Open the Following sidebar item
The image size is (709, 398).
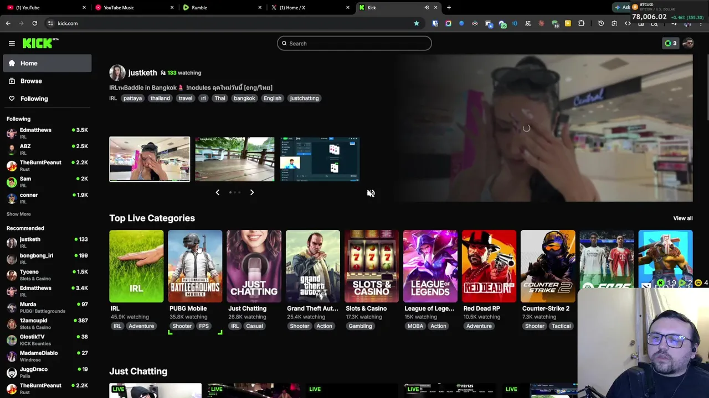pos(47,98)
